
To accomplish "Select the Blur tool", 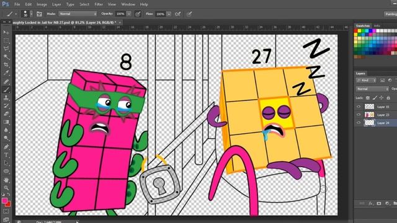I will coord(6,130).
